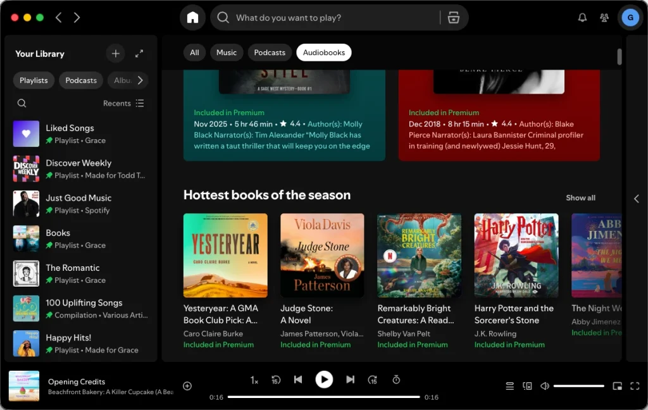This screenshot has height=410, width=648.
Task: Change playback speed 1x
Action: (254, 380)
